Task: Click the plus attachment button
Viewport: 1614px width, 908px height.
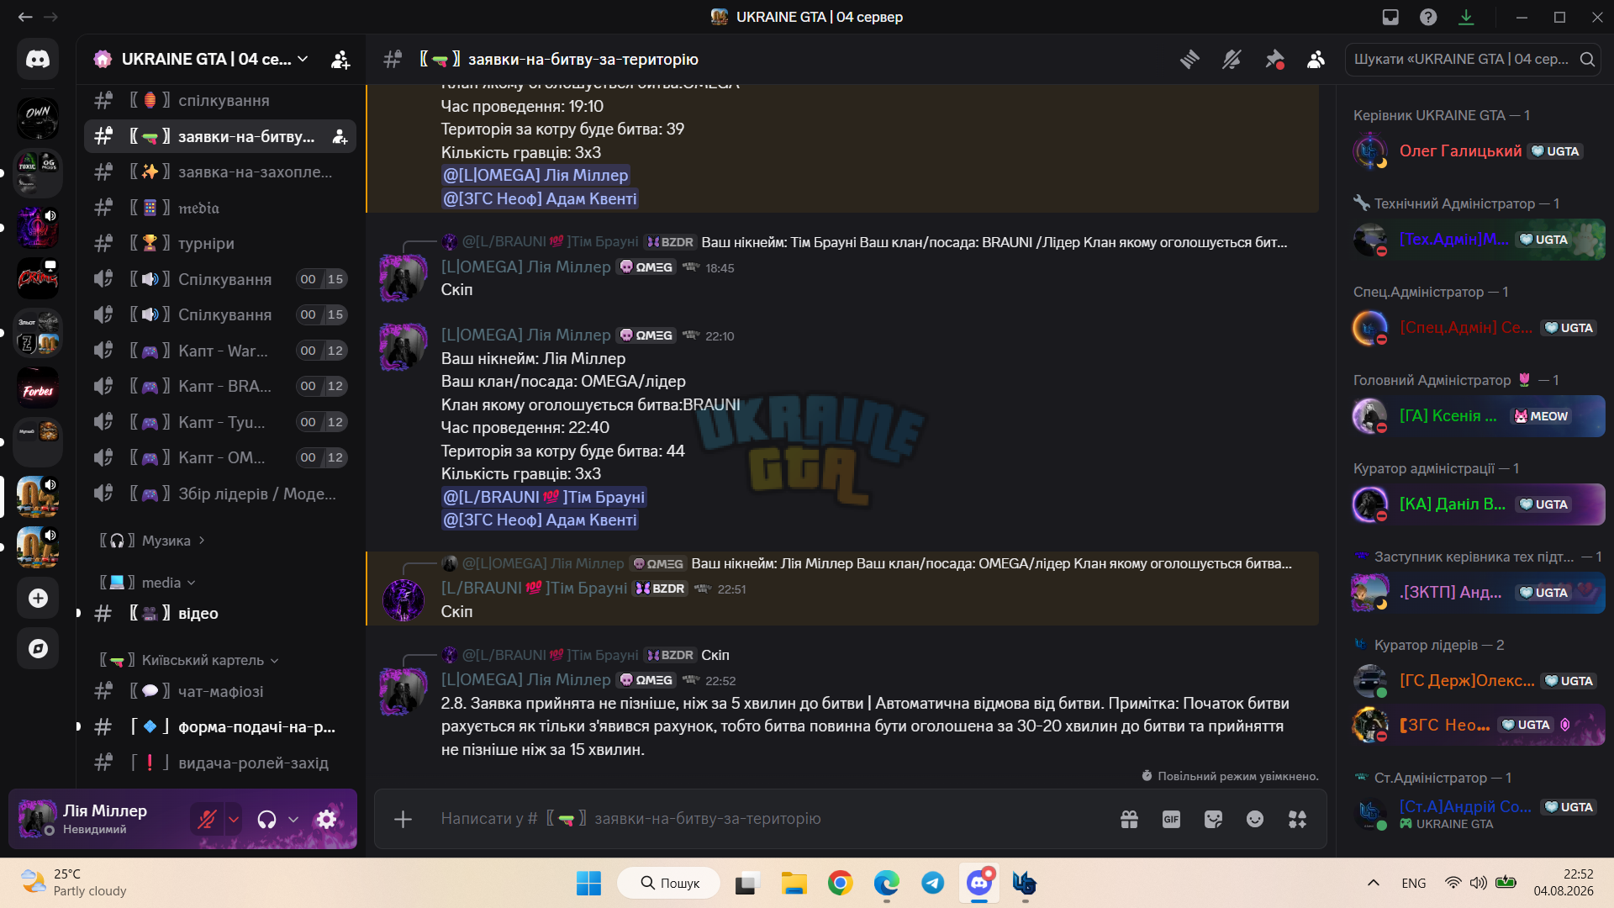Action: pos(403,819)
